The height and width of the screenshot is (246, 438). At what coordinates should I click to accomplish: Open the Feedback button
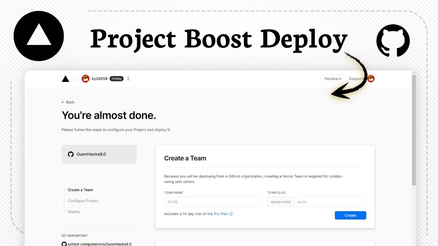click(x=333, y=79)
